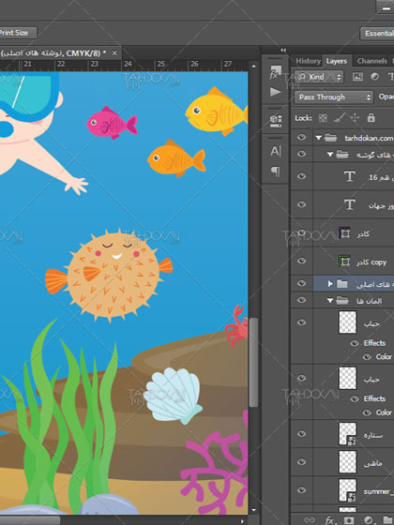The width and height of the screenshot is (394, 525).
Task: Hide the selected های اصلی group
Action: pos(301,283)
